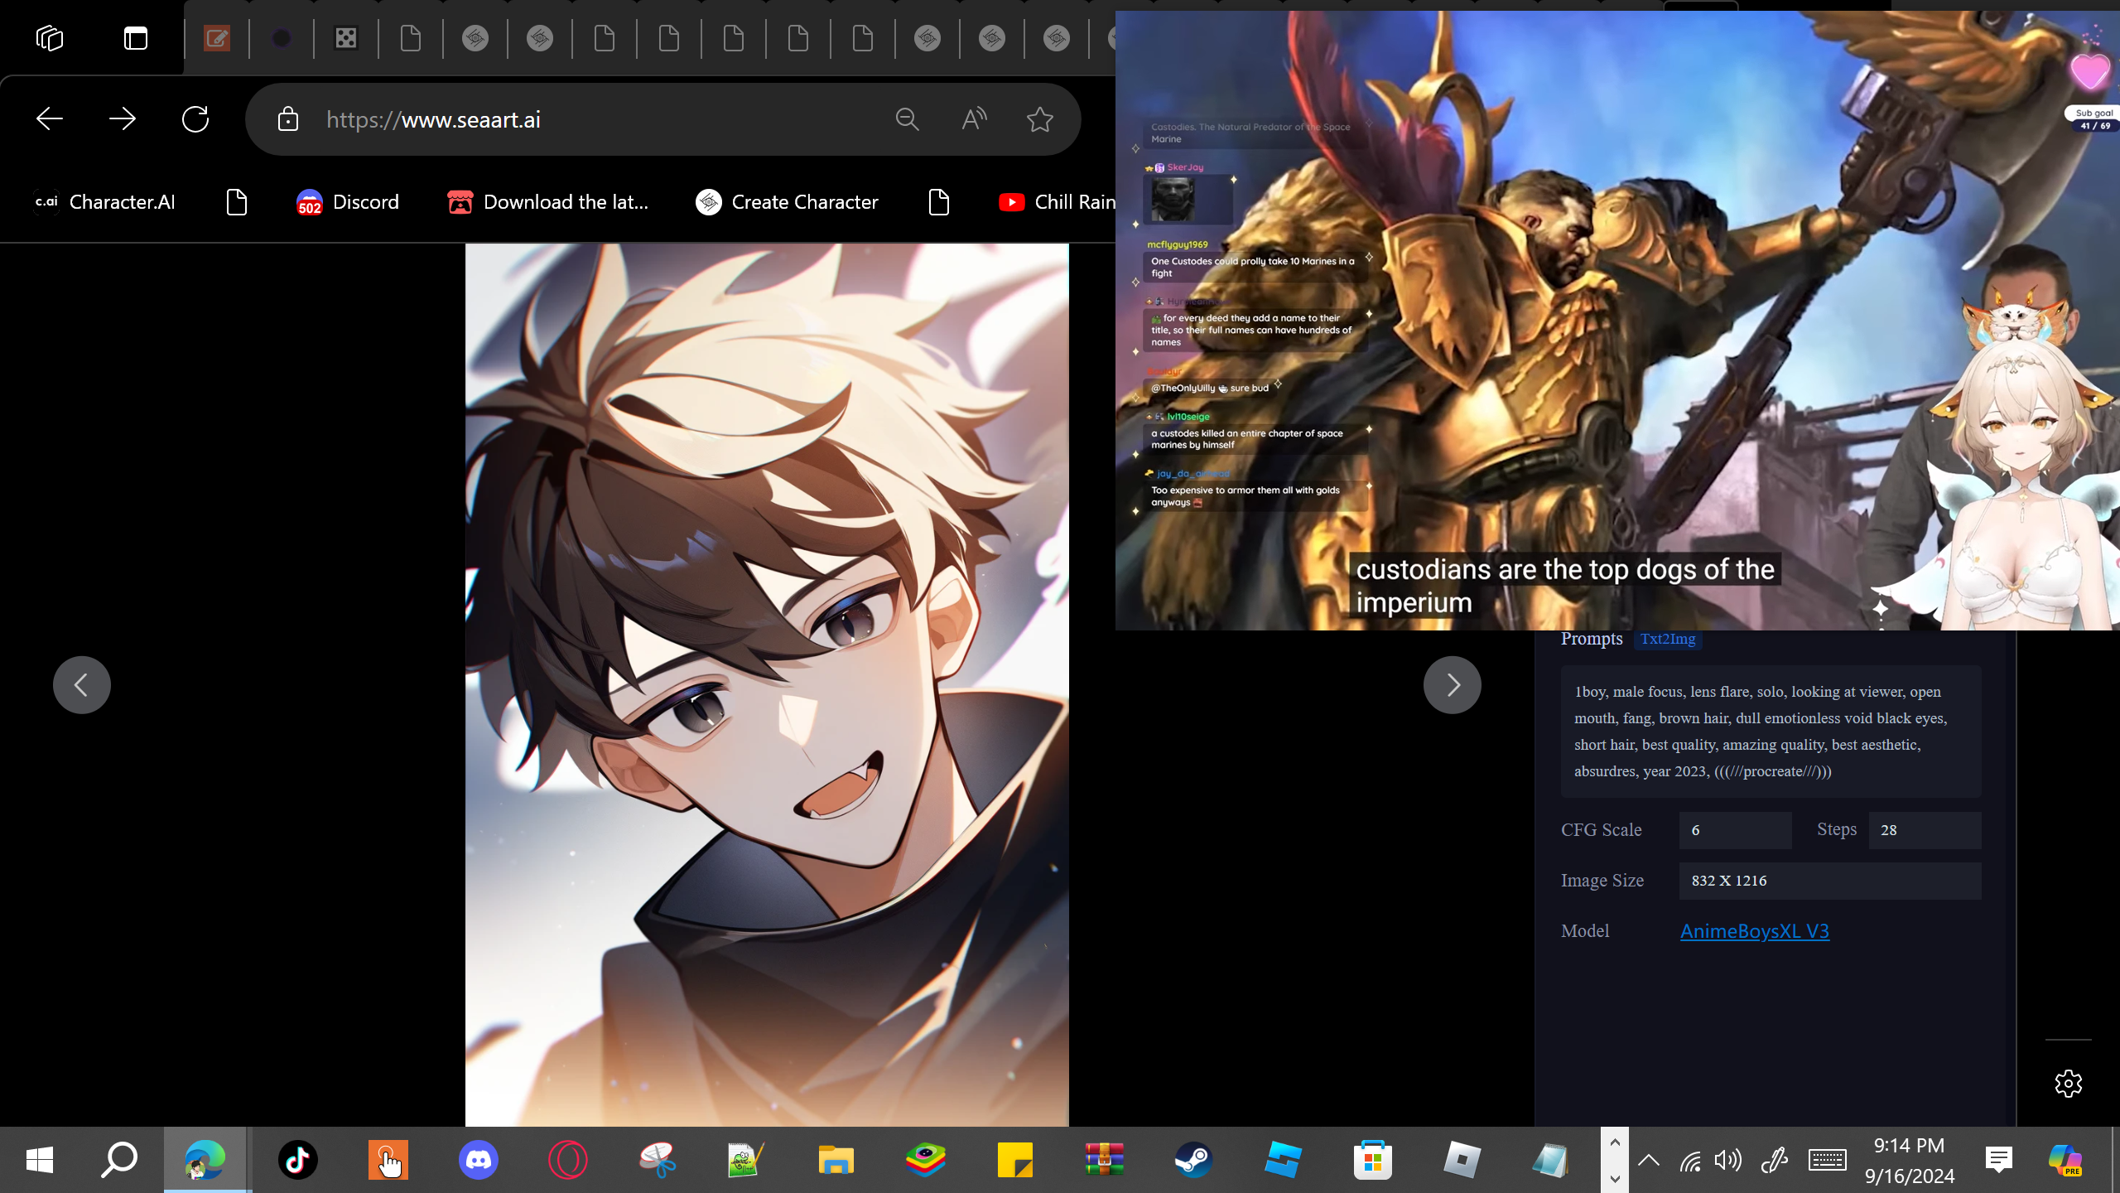This screenshot has width=2120, height=1193.
Task: Switch to Microsoft Edge on the taskbar
Action: (x=205, y=1160)
